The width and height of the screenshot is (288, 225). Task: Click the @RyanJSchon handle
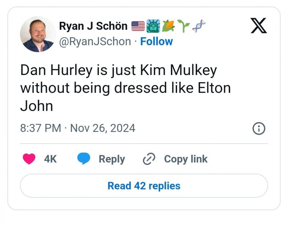tap(95, 41)
